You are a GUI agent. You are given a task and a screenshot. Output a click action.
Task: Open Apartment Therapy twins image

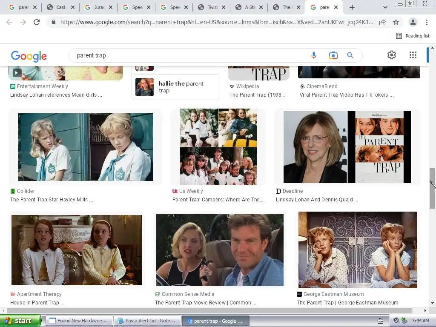click(77, 250)
